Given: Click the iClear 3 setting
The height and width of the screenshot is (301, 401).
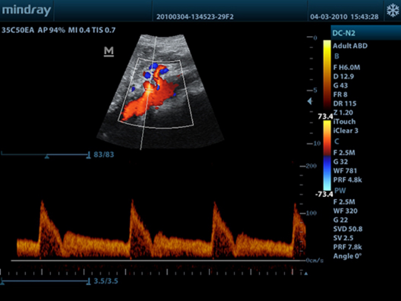Looking at the screenshot, I should click(346, 131).
